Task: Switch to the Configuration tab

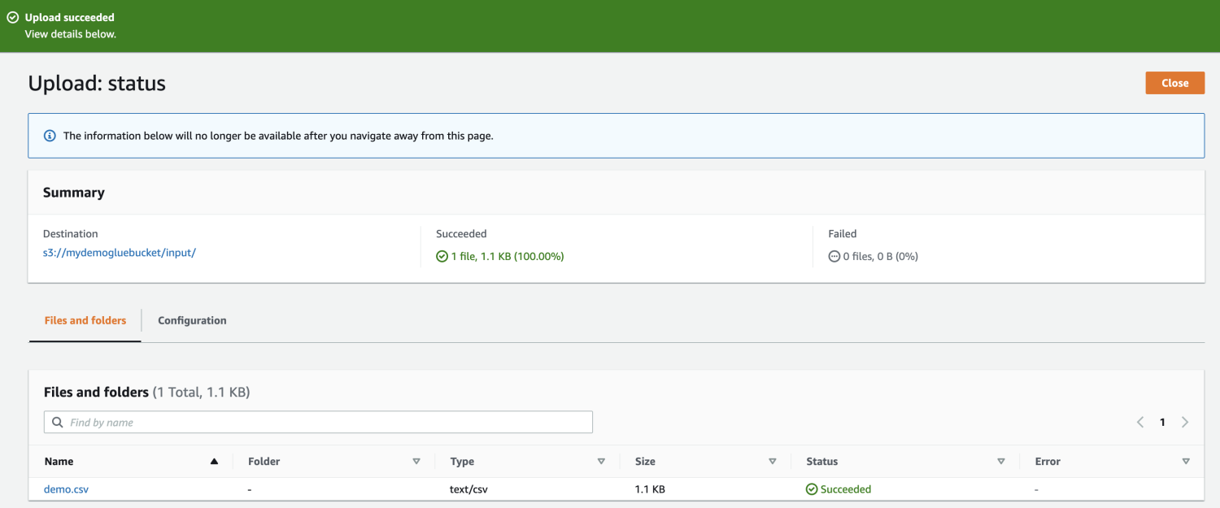Action: point(192,320)
